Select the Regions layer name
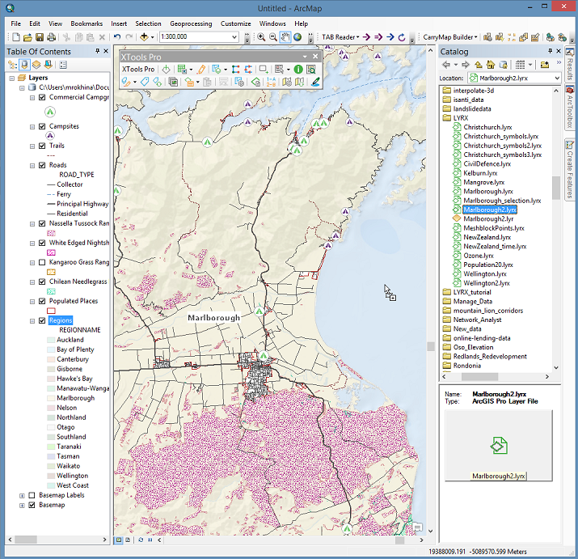 pos(61,320)
